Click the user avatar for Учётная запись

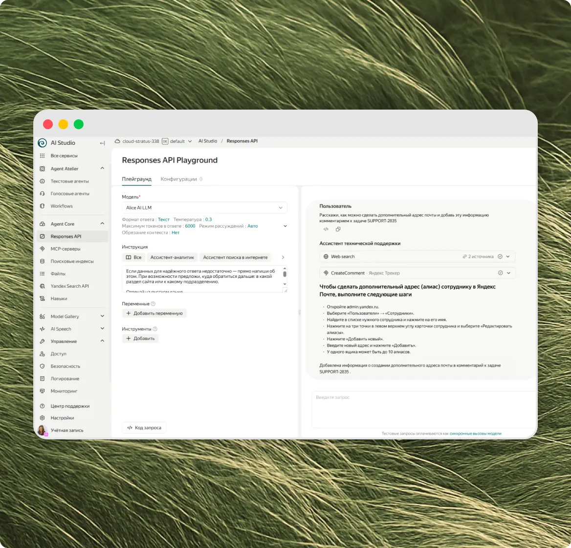coord(43,430)
